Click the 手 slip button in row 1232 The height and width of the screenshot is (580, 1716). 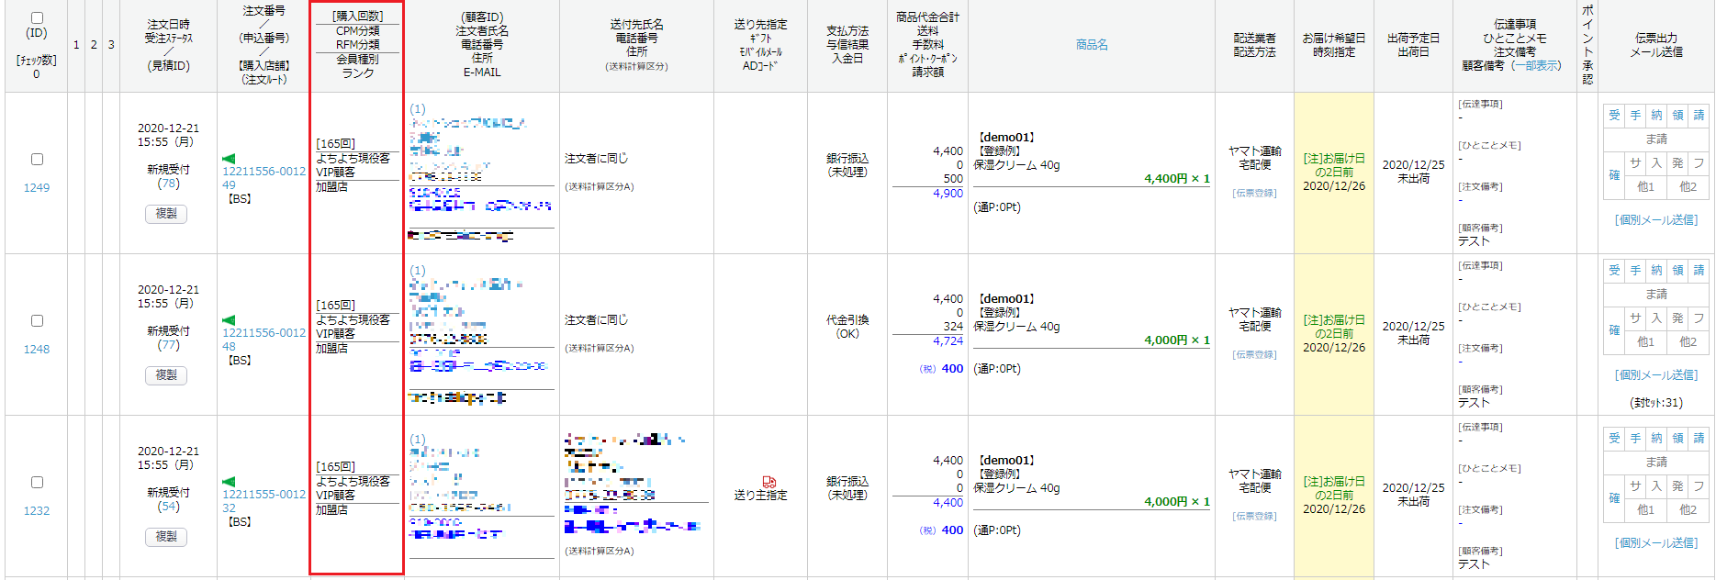coord(1635,438)
